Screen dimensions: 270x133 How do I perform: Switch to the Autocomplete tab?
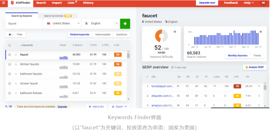[x=103, y=35]
